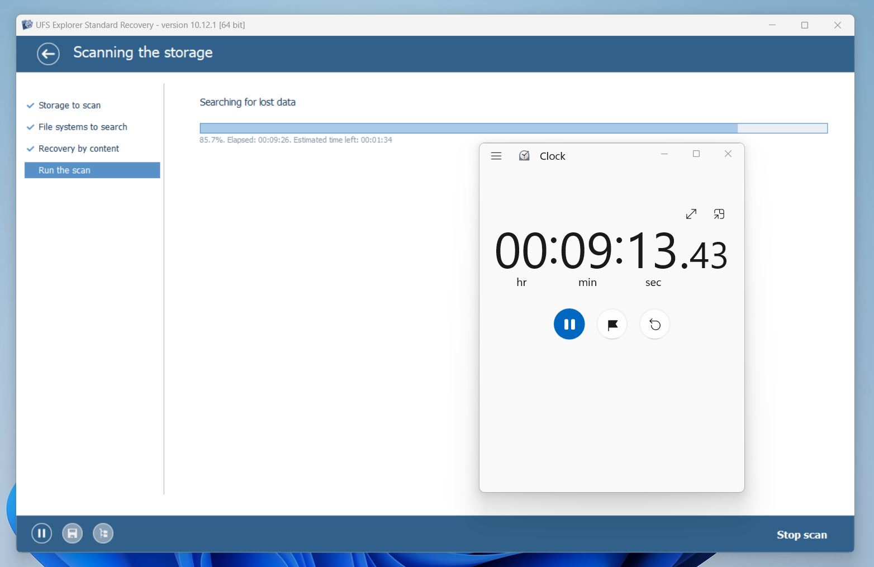This screenshot has height=567, width=874.
Task: Minimize the UFS Explorer window
Action: coord(772,25)
